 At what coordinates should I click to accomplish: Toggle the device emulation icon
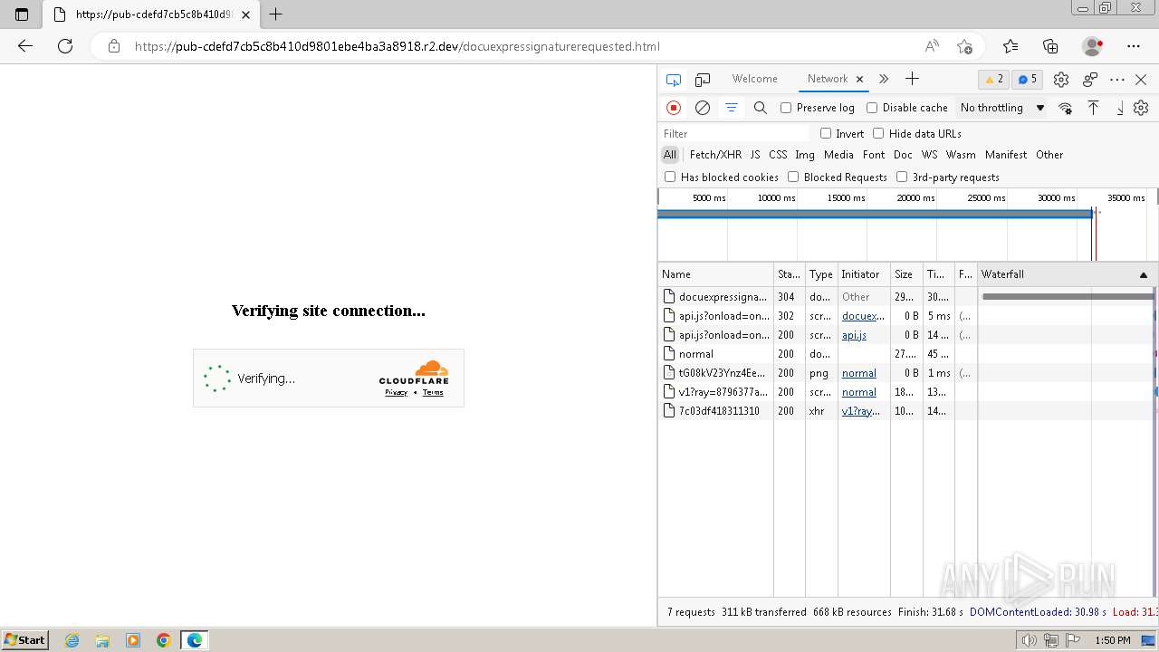click(703, 80)
